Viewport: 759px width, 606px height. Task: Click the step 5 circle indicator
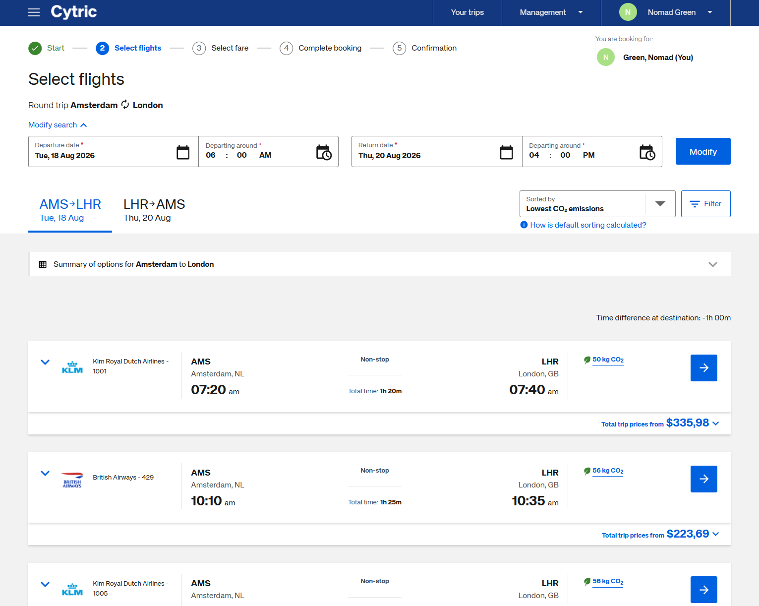399,48
